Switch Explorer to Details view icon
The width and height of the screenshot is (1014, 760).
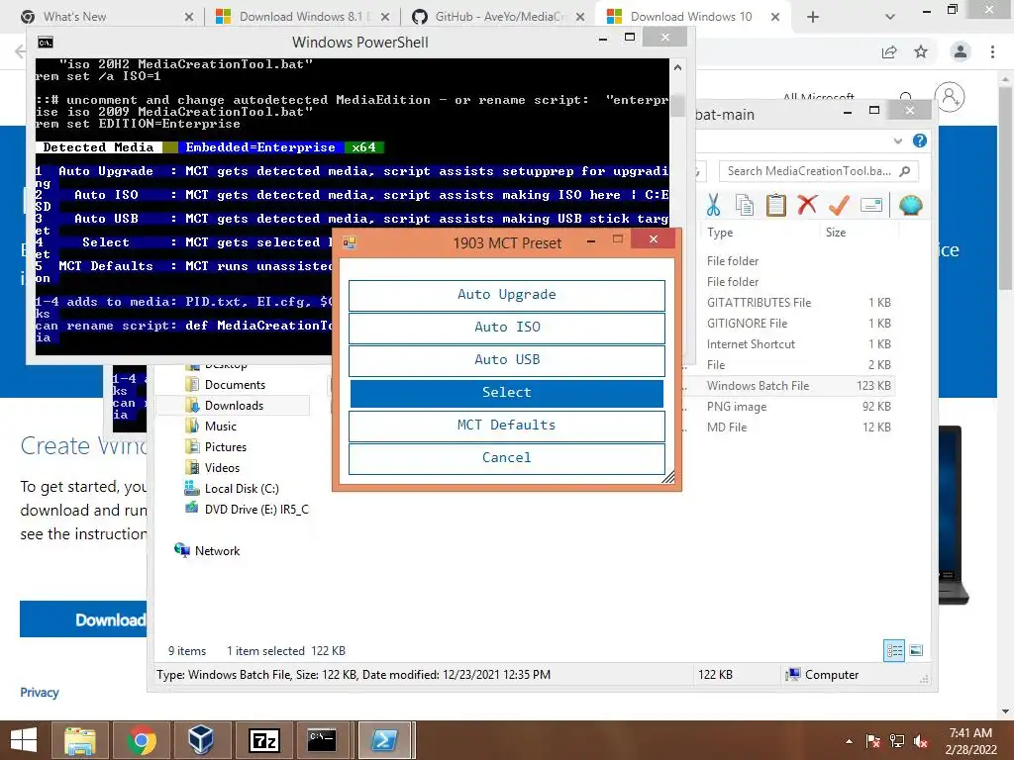point(894,650)
